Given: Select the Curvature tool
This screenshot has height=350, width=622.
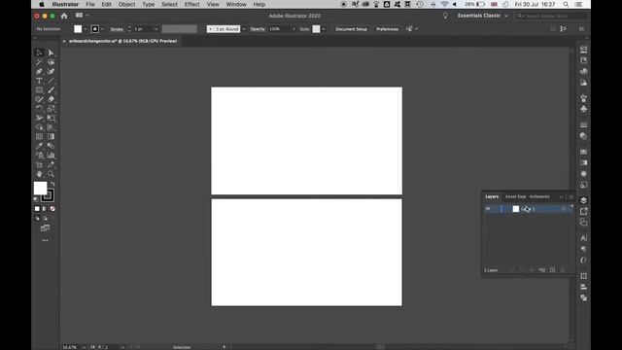Looking at the screenshot, I should point(51,71).
